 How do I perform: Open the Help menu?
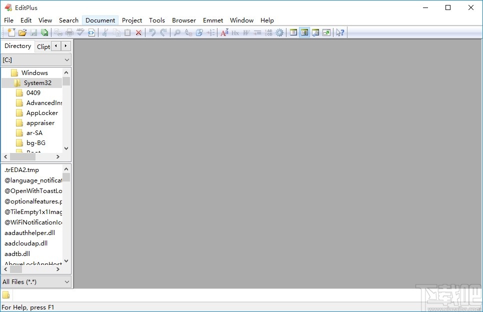(x=267, y=20)
